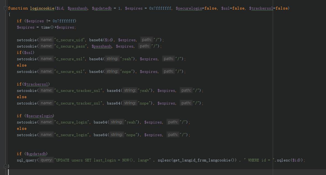Viewport: 326px width, 175px height.
Task: Click the if($trackerssl) condition
Action: 33,84
